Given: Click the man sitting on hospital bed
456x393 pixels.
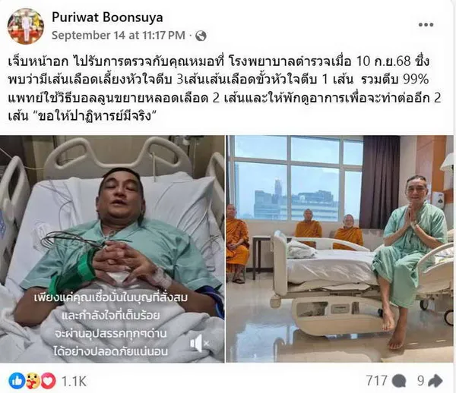Looking at the screenshot, I should click(x=407, y=261).
